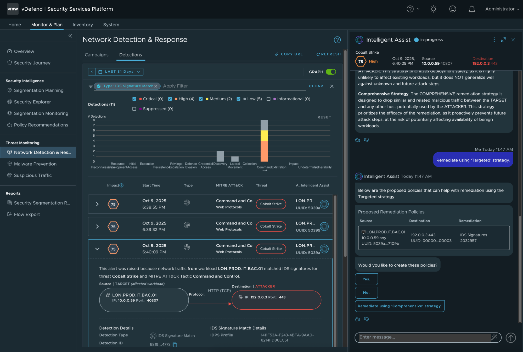Check the Suppressed detections checkbox

pos(134,109)
